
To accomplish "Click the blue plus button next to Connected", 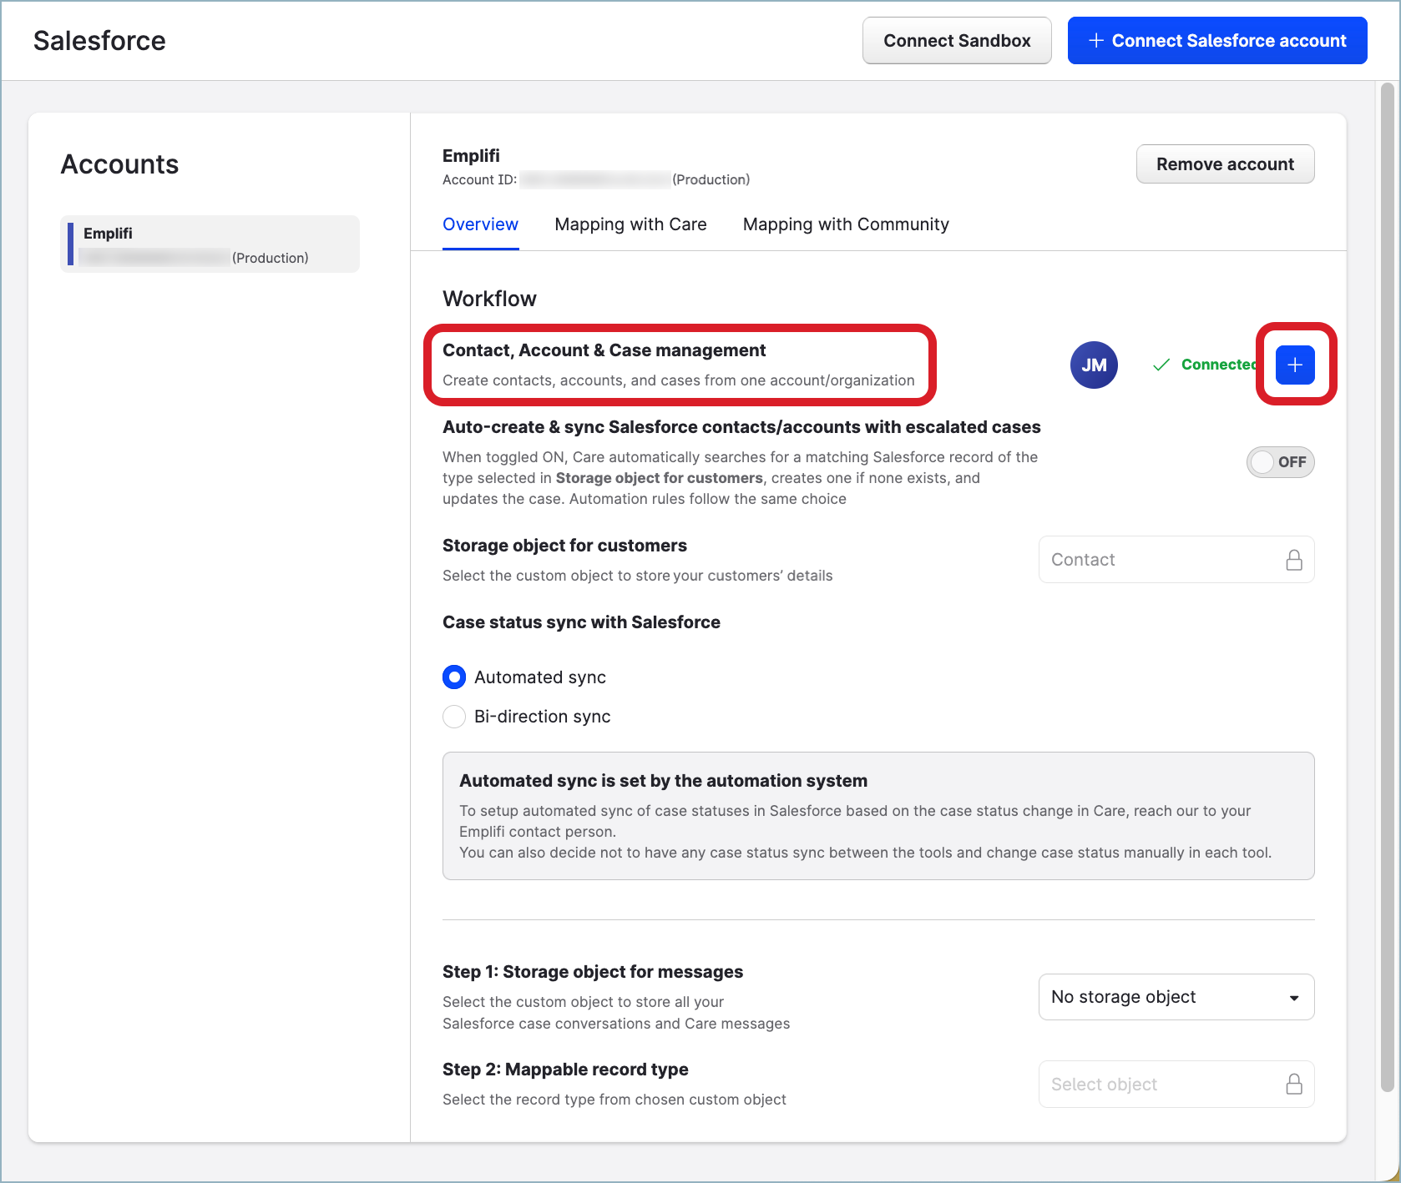I will click(1295, 365).
